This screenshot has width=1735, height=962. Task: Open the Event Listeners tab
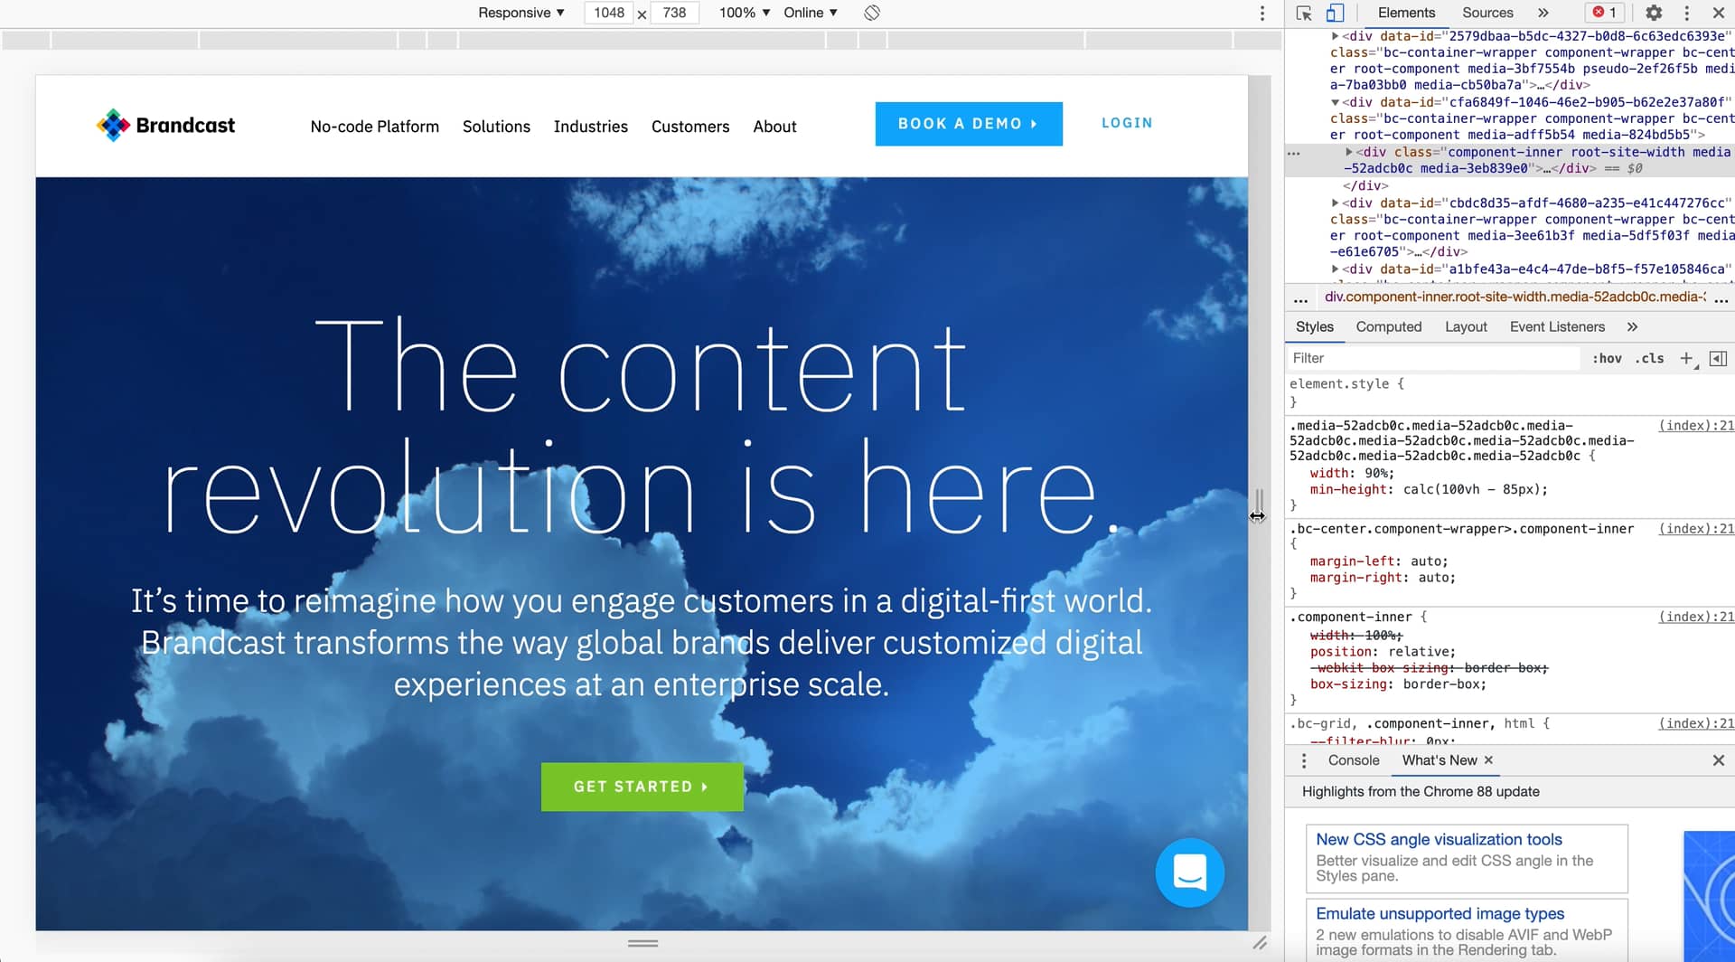point(1557,327)
